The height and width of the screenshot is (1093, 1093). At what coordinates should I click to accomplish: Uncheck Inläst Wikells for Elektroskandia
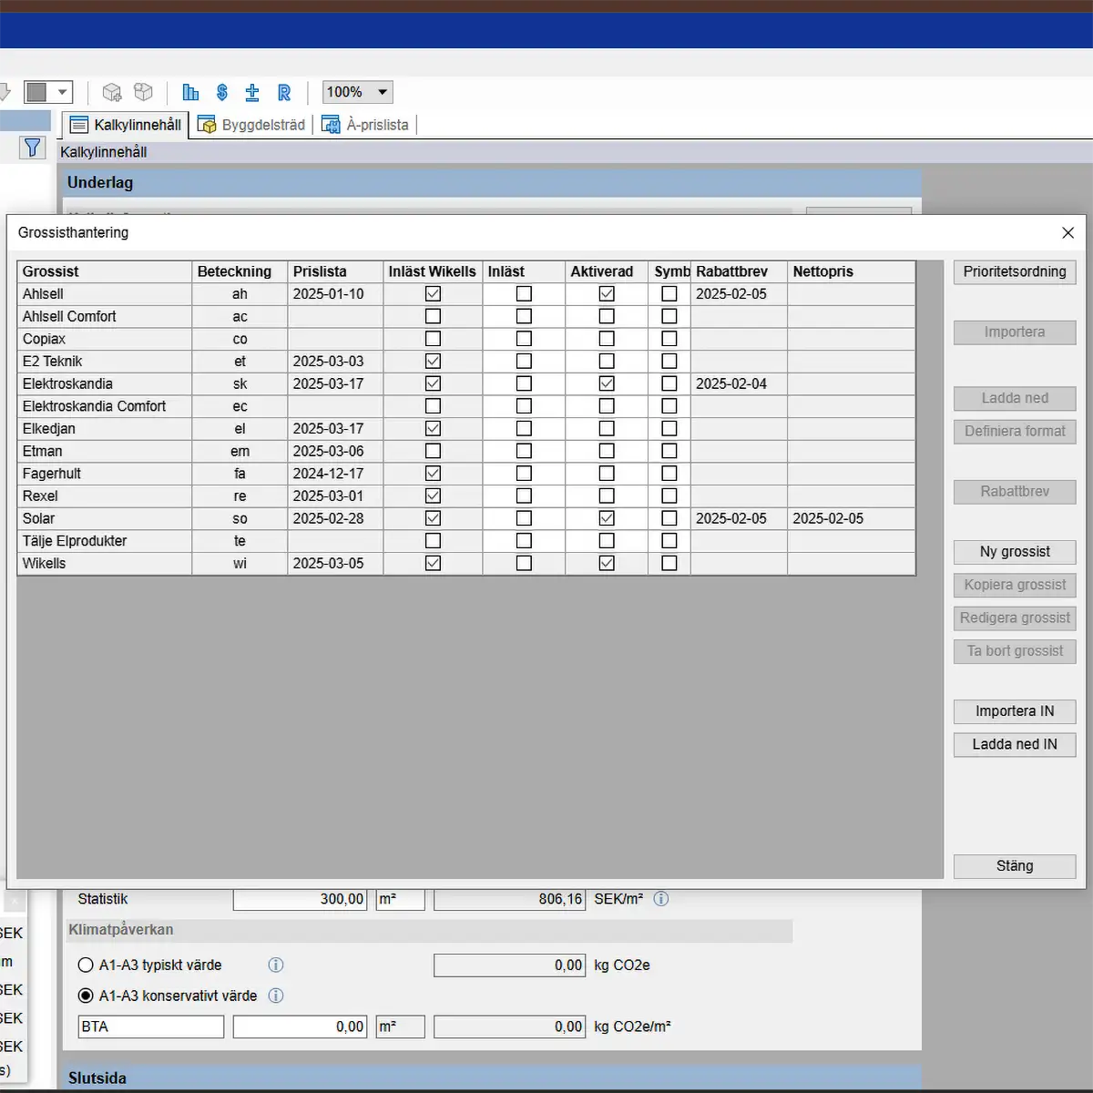[x=433, y=384]
